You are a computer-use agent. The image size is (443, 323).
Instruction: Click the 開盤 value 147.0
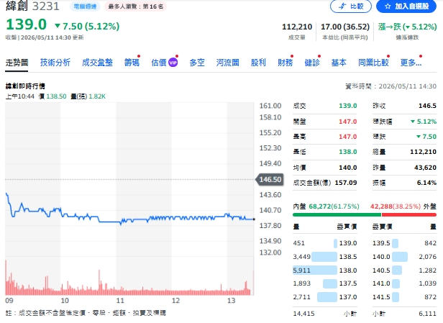(348, 122)
